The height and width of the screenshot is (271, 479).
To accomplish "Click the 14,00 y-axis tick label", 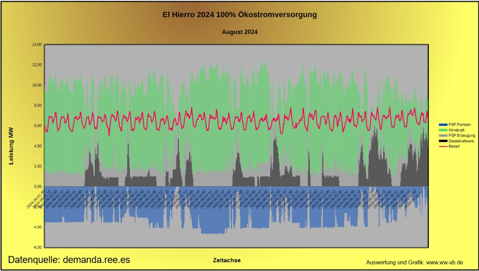I will coord(37,45).
